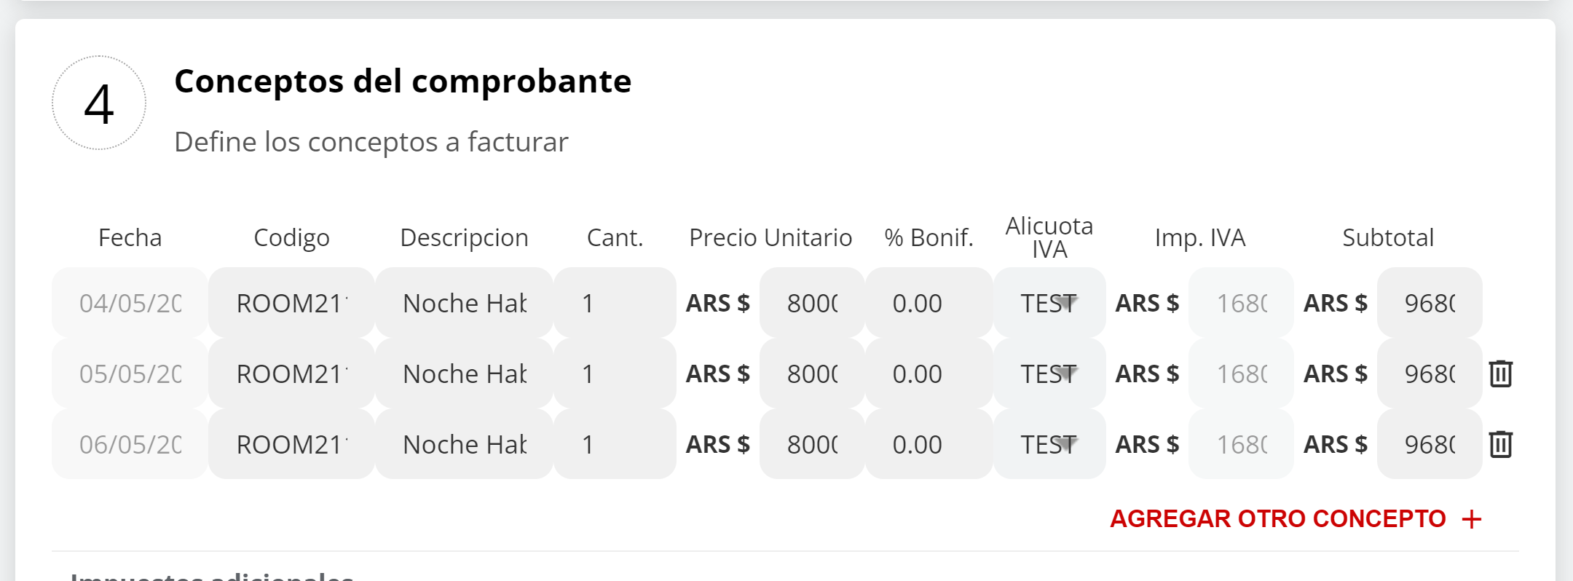The image size is (1573, 581).
Task: Edit Precio Unitario in third row
Action: (x=812, y=444)
